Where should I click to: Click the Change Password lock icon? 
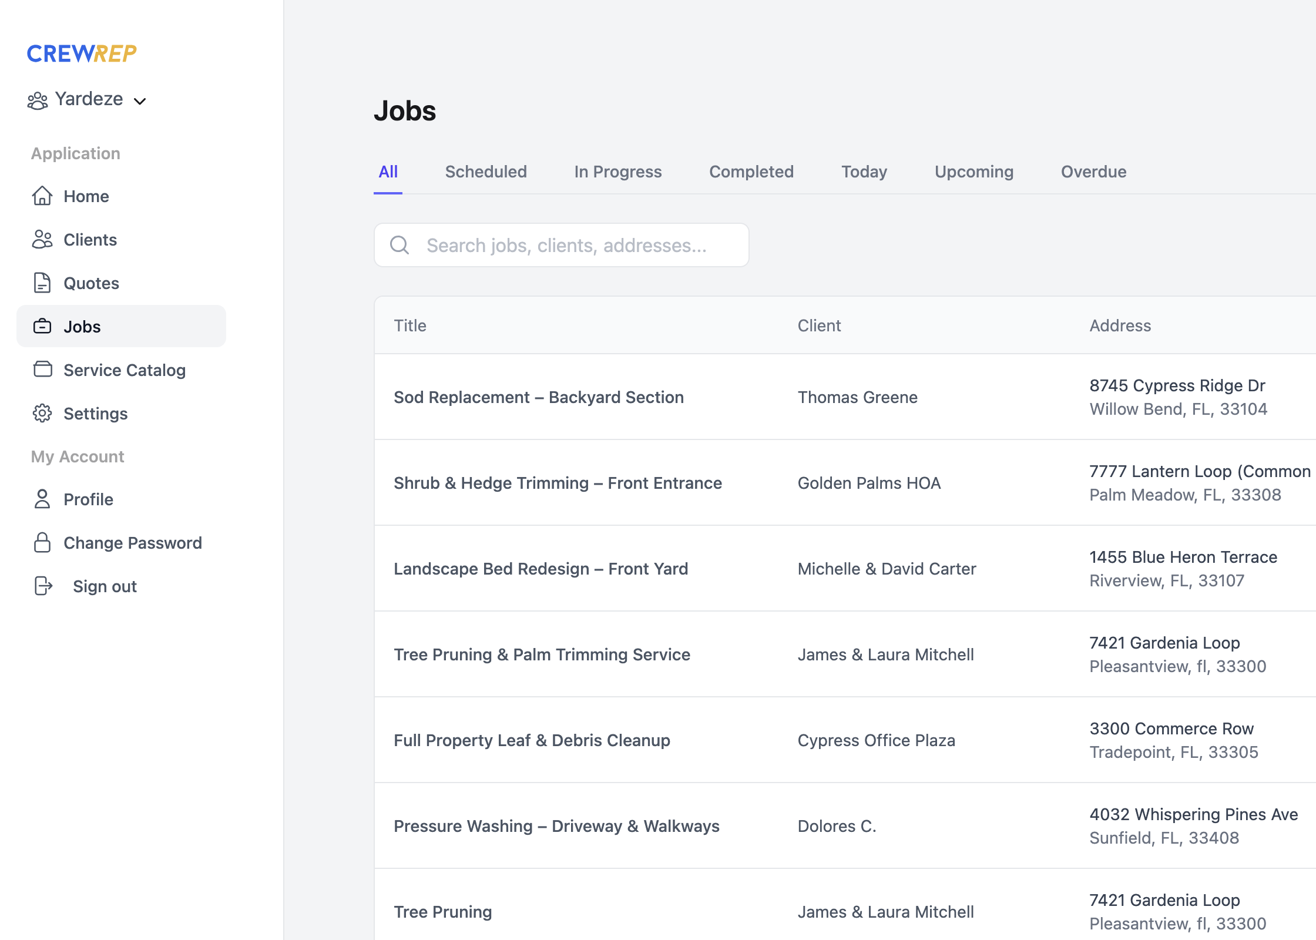point(42,543)
